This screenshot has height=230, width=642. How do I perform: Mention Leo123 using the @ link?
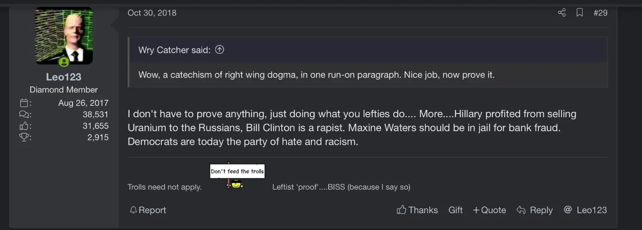(585, 210)
